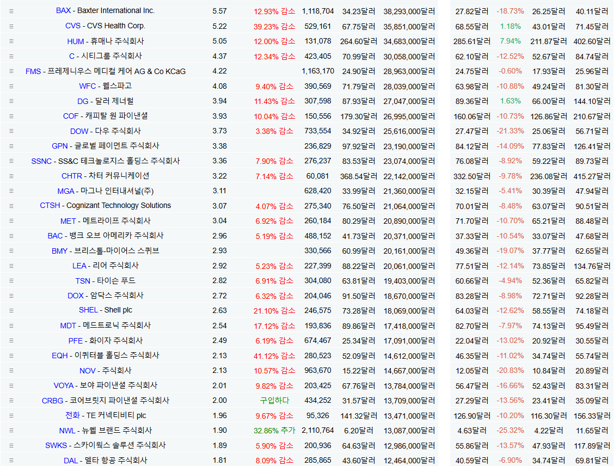This screenshot has height=466, width=614.
Task: Open the MDT ticker link
Action: 68,326
